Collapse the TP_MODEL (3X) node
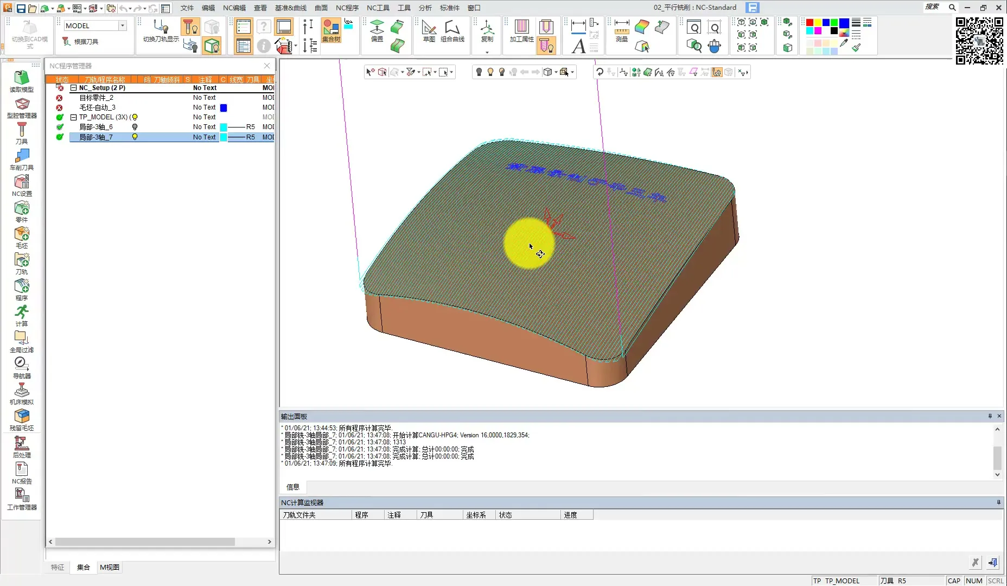Image resolution: width=1007 pixels, height=586 pixels. tap(73, 117)
